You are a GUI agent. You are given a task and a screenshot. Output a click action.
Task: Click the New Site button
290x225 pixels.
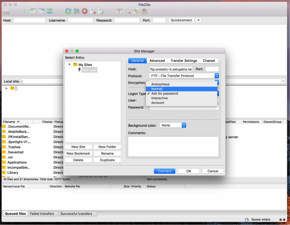pos(78,147)
